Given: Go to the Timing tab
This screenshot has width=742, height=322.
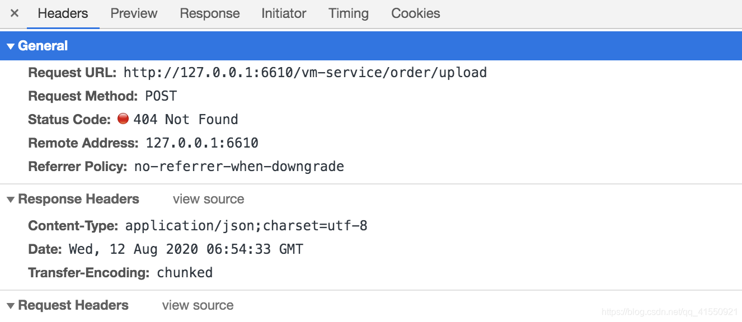Looking at the screenshot, I should click(x=349, y=13).
